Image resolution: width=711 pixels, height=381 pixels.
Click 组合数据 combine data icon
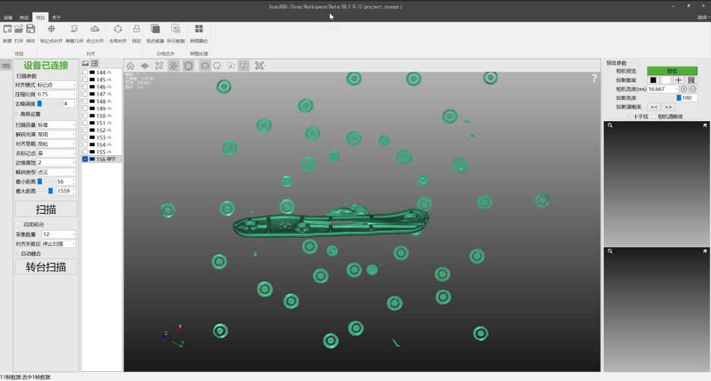pos(155,30)
